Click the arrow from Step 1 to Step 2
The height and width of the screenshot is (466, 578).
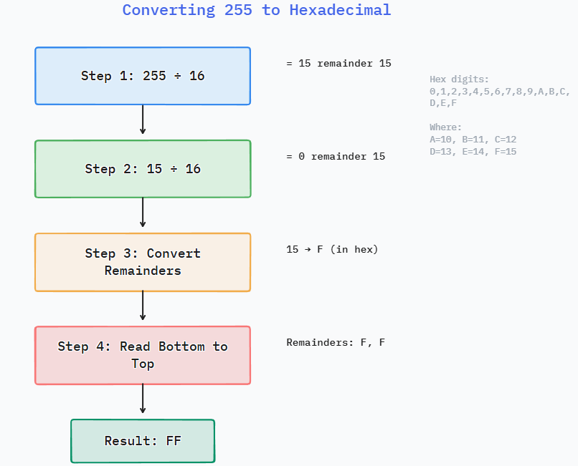point(143,120)
